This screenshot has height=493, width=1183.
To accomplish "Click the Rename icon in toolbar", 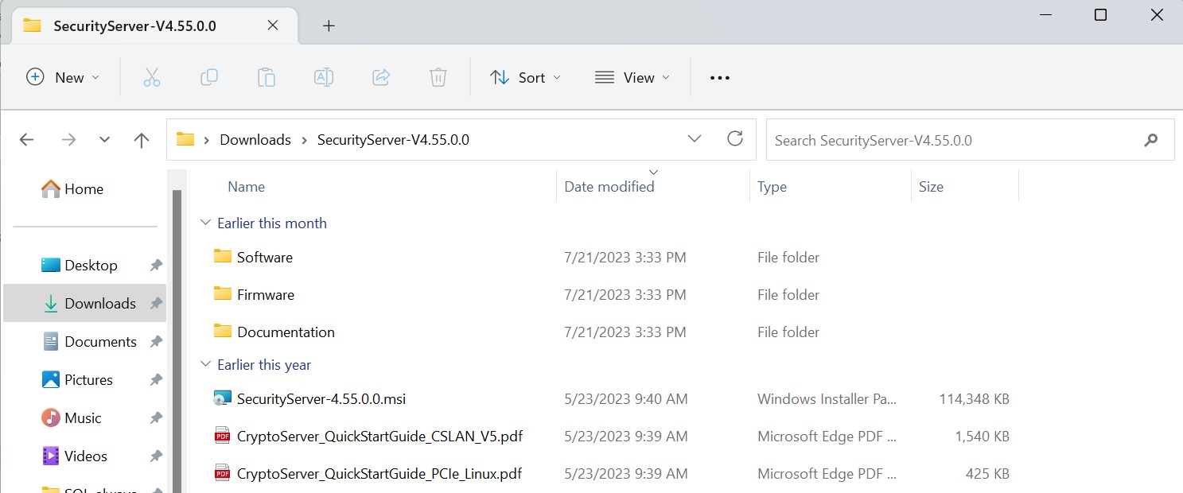I will 324,77.
